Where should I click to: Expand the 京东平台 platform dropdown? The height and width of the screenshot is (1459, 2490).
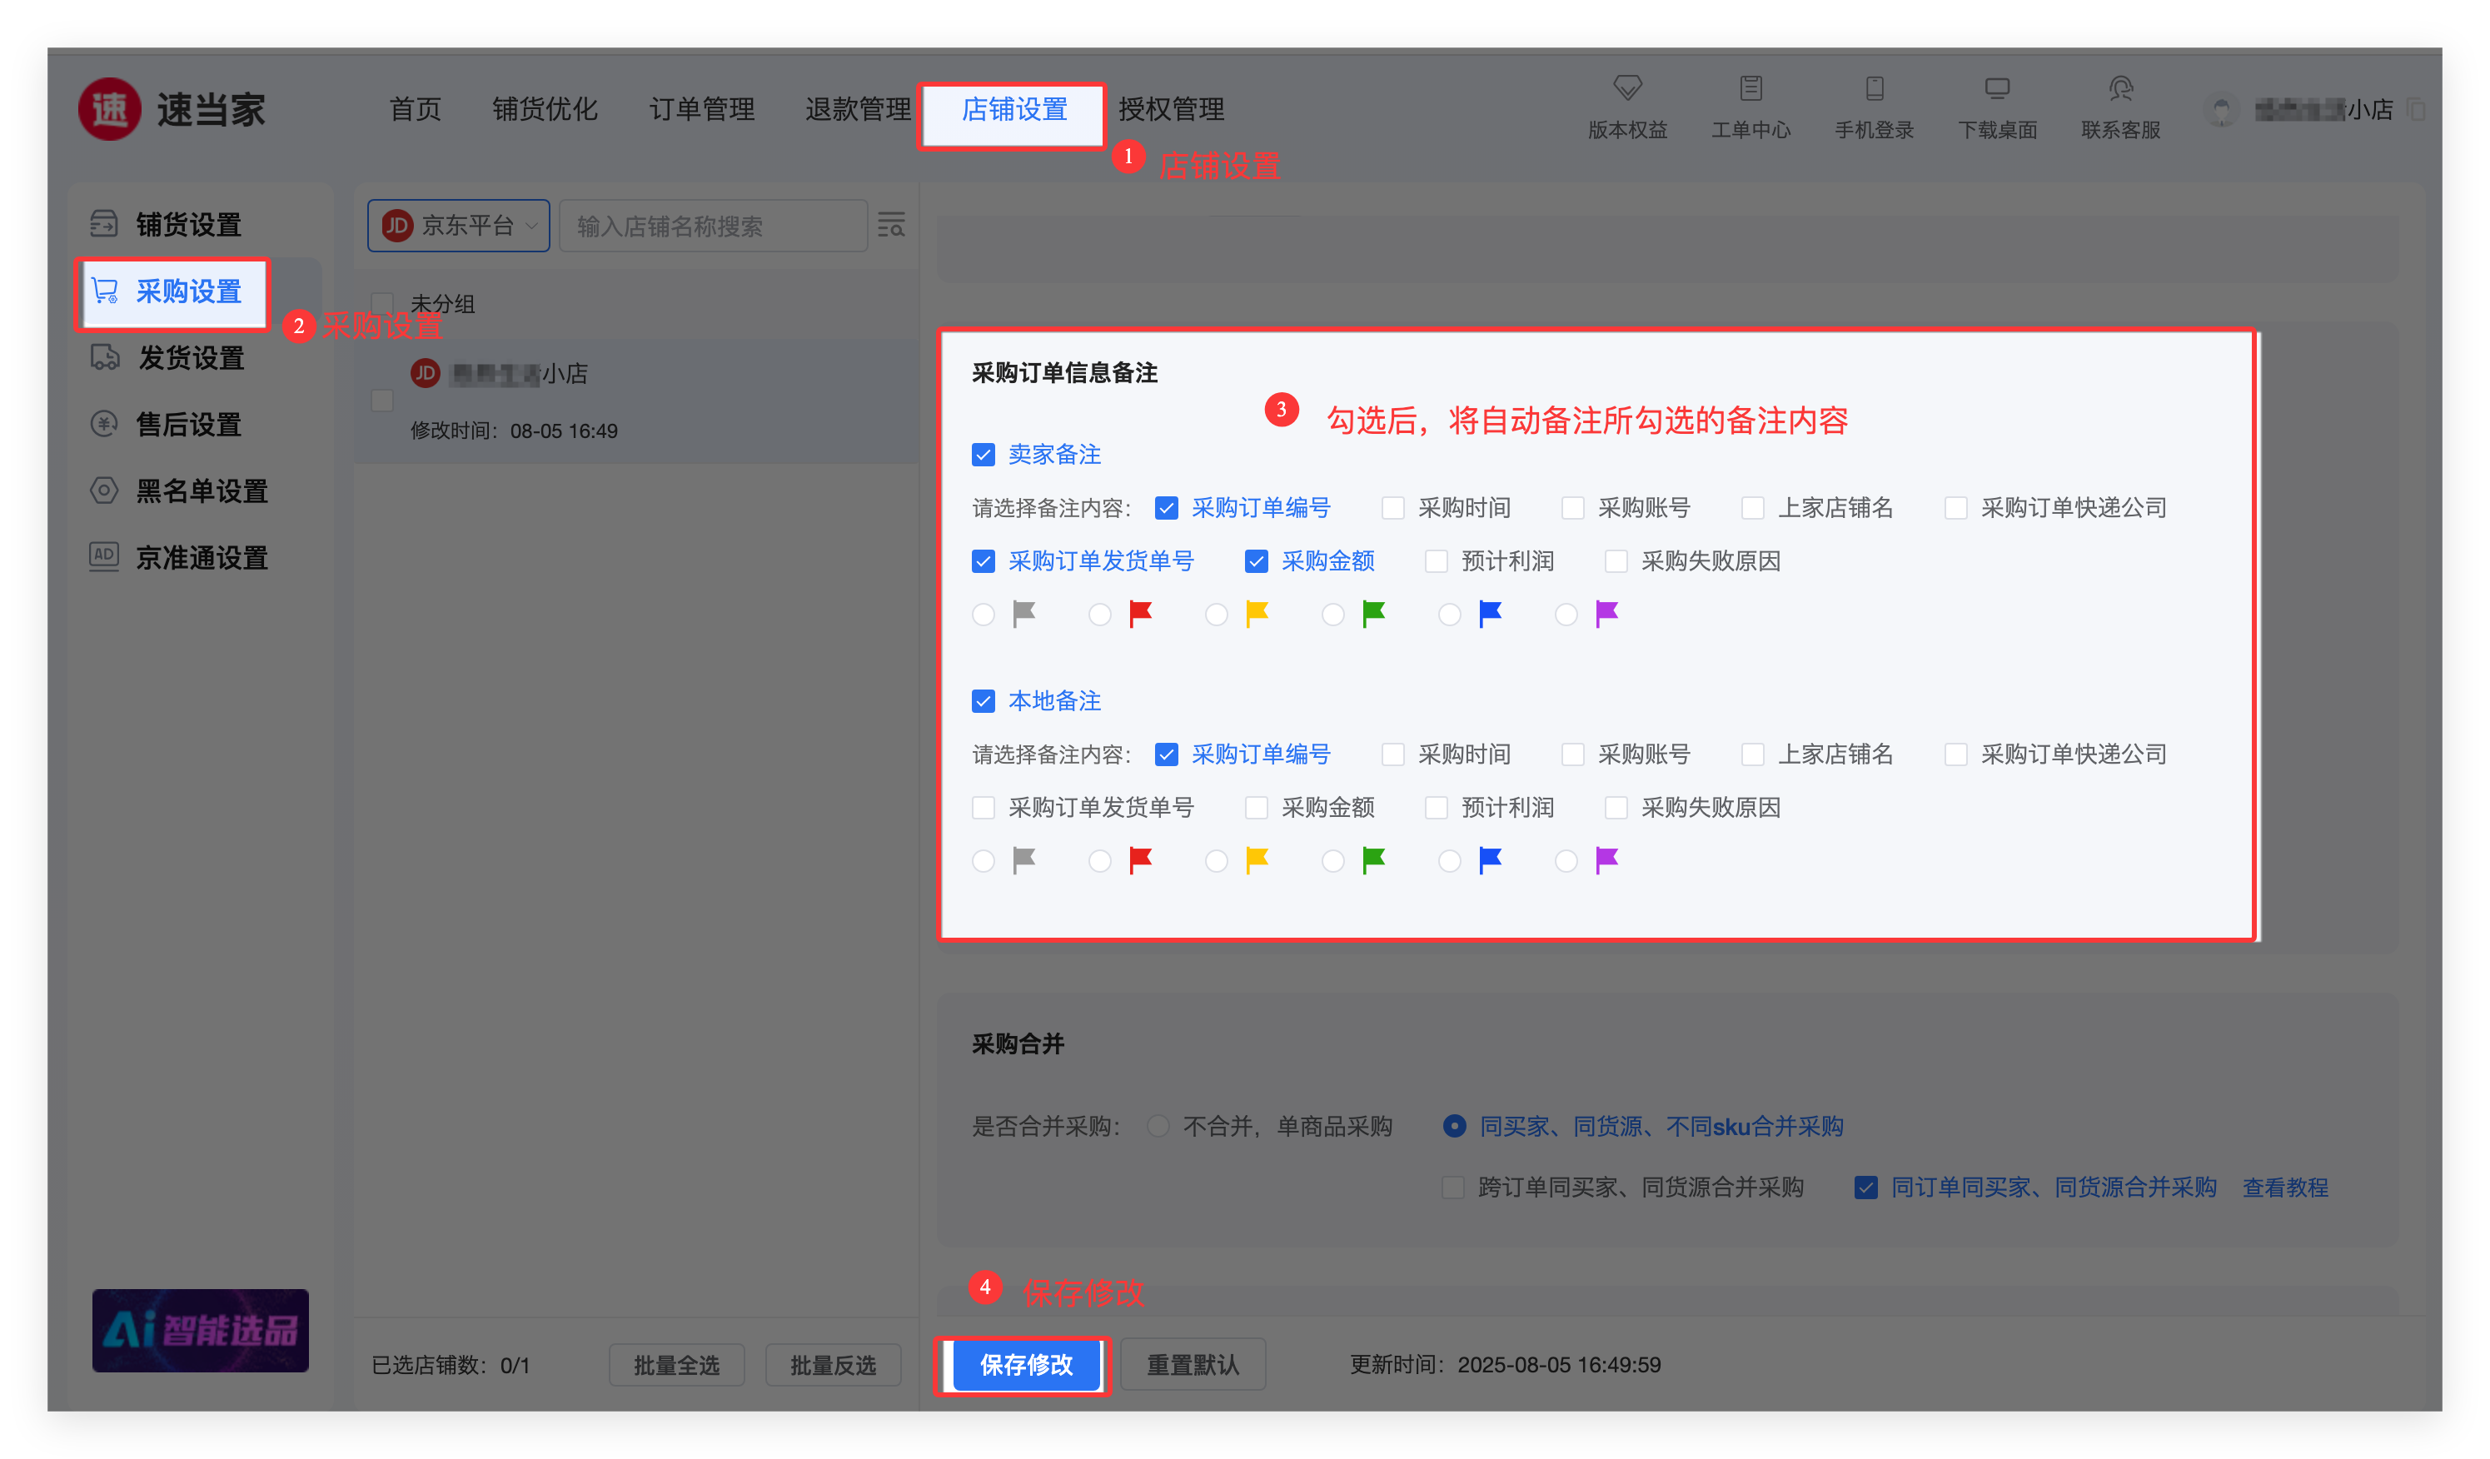point(459,225)
